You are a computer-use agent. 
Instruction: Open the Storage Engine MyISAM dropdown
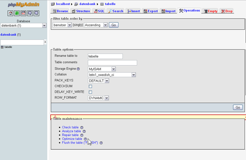(x=102, y=69)
